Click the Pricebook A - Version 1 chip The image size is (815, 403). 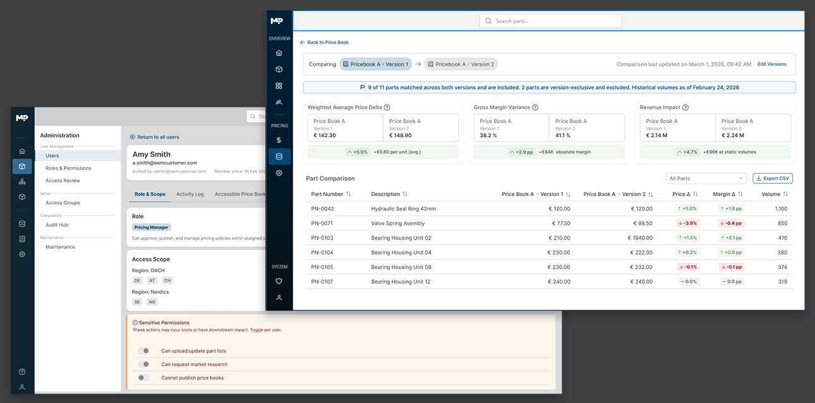376,64
